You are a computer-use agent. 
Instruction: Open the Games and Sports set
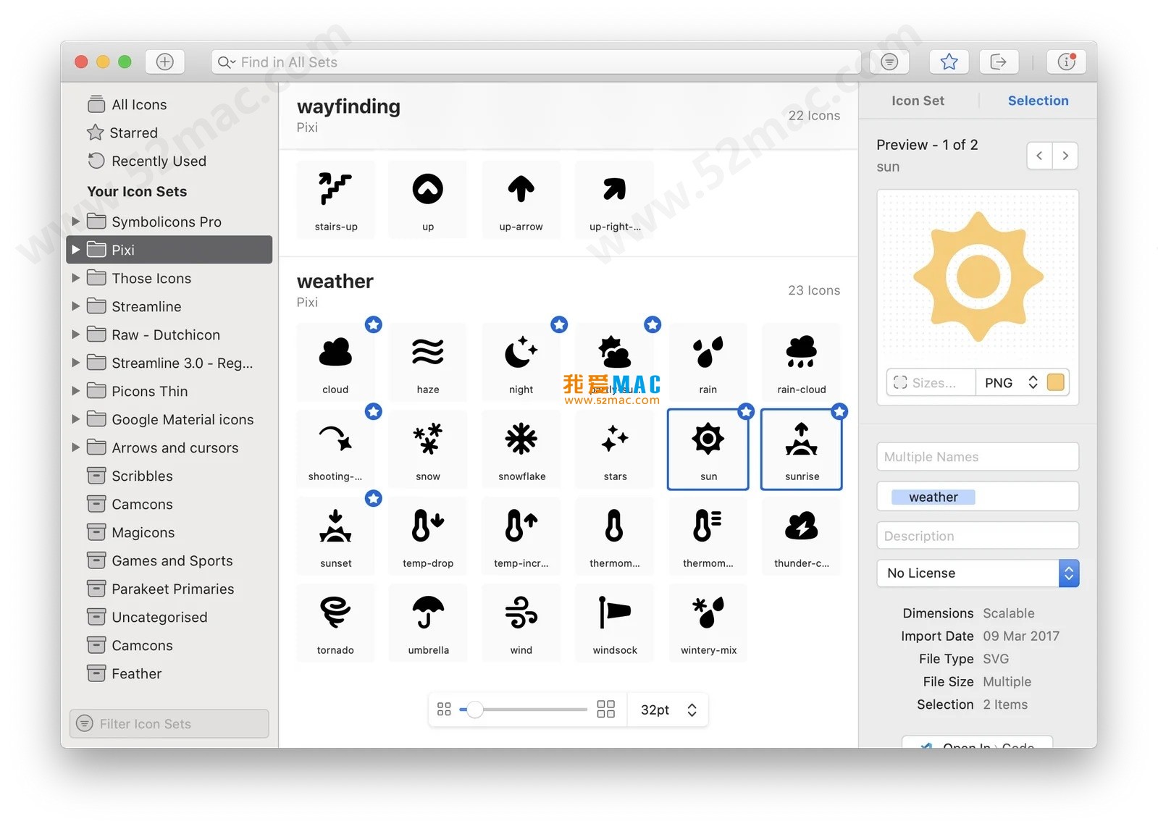(168, 560)
